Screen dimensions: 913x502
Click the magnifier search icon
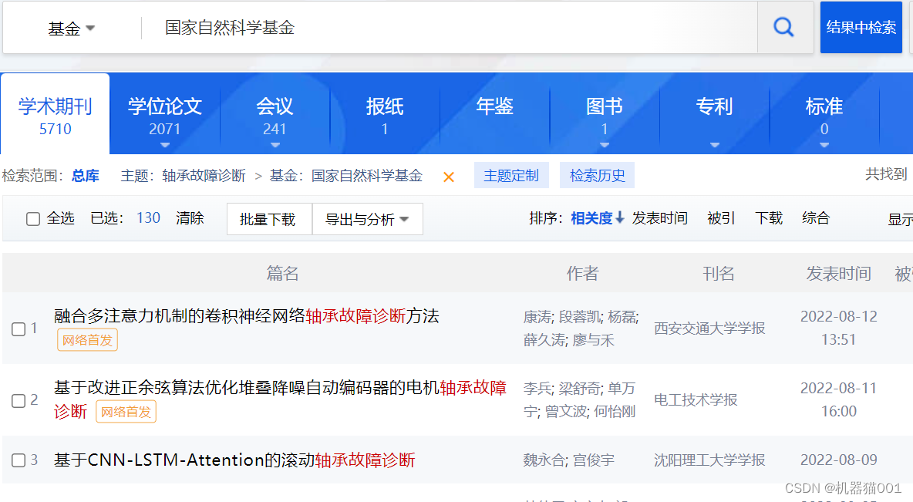click(783, 27)
